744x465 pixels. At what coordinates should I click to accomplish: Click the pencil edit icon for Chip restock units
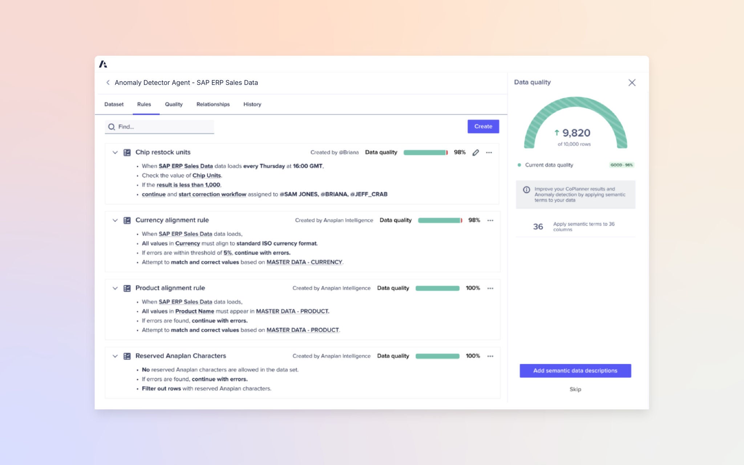pos(476,153)
